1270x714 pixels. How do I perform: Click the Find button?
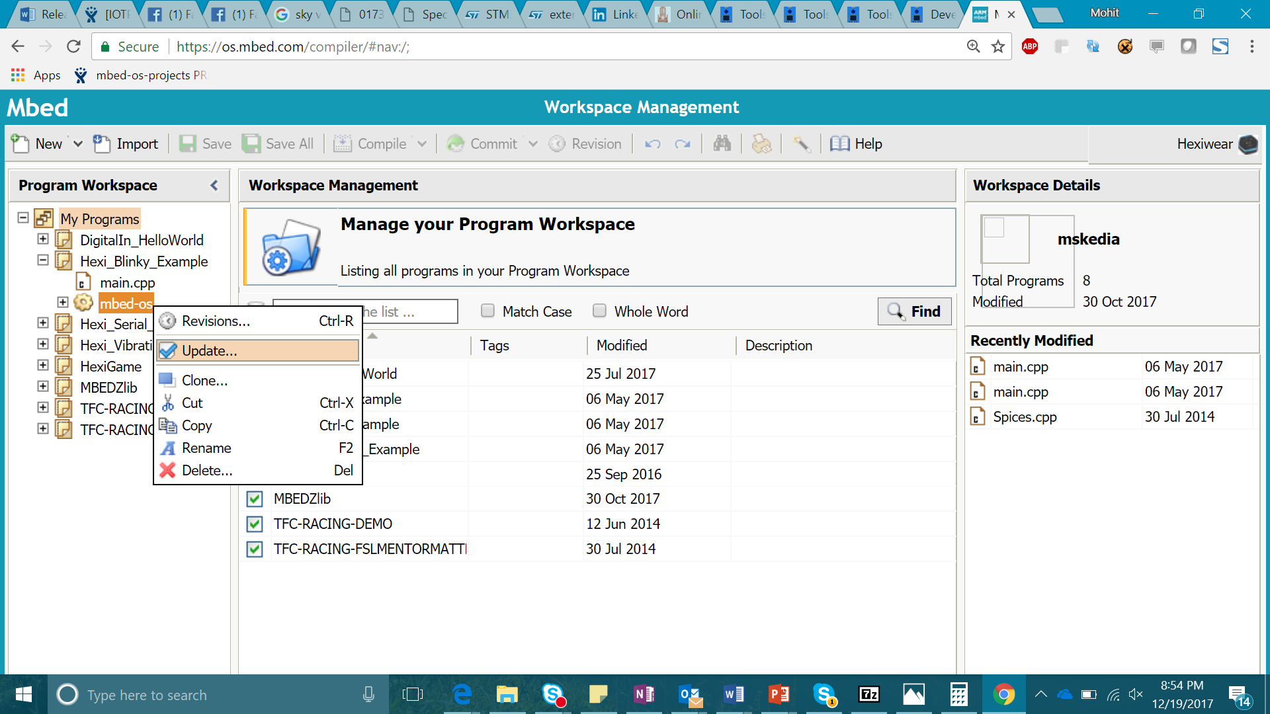click(914, 311)
